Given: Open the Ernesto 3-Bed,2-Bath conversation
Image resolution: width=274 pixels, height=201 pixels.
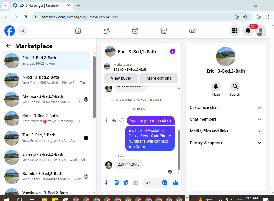Looking at the screenshot, I should [46, 157].
